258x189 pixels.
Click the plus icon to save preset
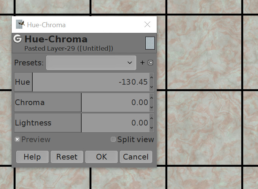click(142, 63)
